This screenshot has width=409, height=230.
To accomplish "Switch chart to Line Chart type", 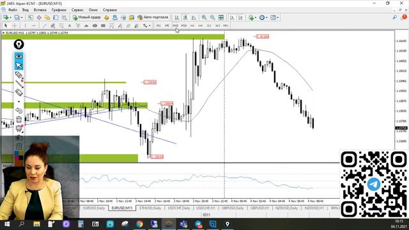I will [194, 17].
